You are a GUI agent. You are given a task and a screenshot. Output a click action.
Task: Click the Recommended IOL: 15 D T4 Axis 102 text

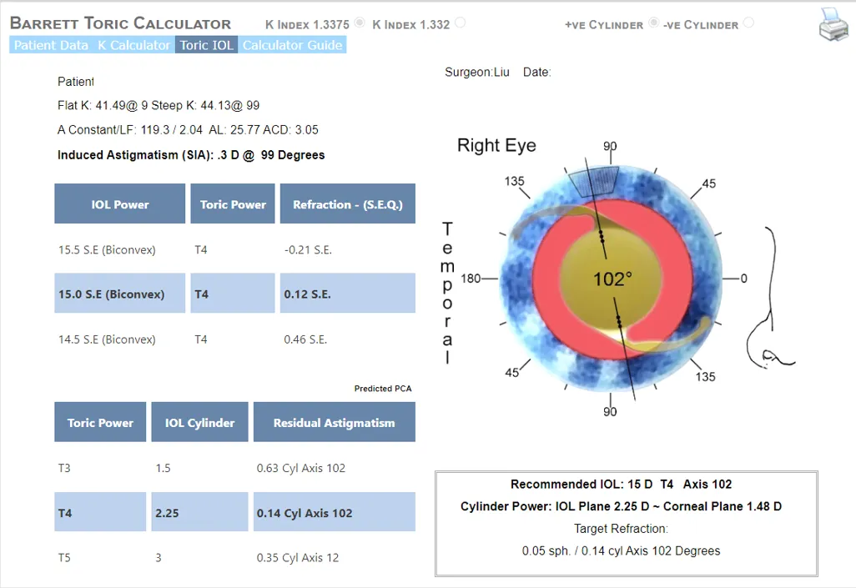[622, 485]
